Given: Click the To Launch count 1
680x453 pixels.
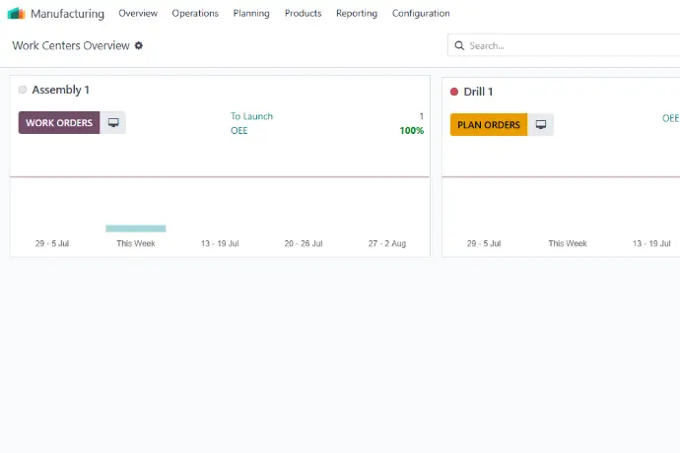Looking at the screenshot, I should click(421, 116).
